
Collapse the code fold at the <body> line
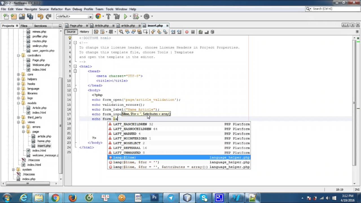[x=75, y=90]
